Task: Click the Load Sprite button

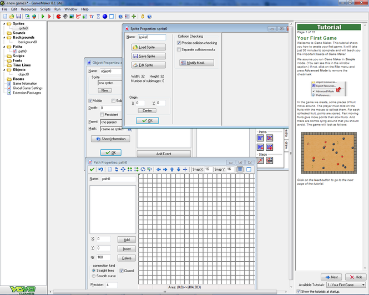Action: (x=149, y=47)
